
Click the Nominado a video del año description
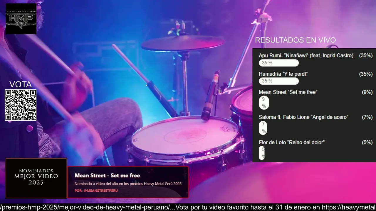(x=128, y=184)
